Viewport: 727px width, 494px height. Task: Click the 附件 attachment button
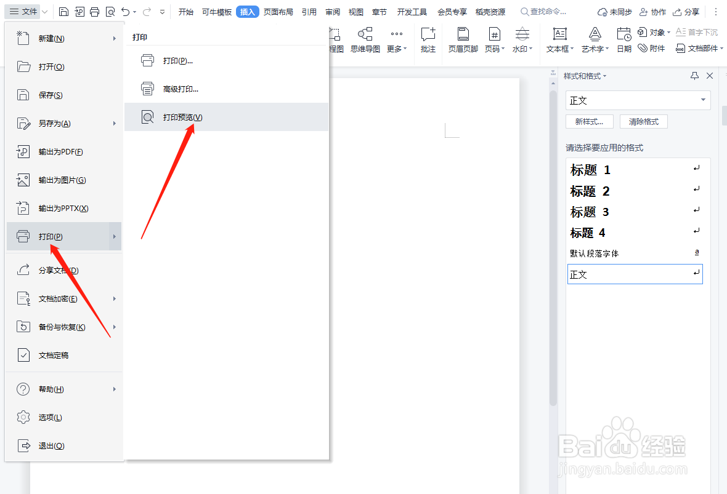pos(651,48)
